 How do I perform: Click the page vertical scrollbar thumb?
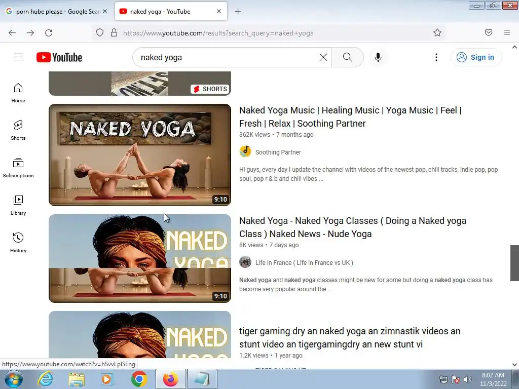click(514, 263)
